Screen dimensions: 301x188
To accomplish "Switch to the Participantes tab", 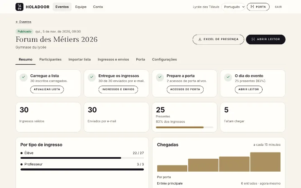I will pyautogui.click(x=50, y=59).
